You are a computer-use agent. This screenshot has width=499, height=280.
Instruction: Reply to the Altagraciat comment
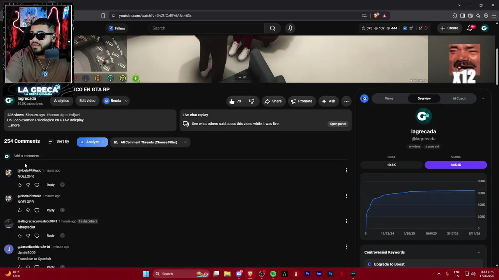51,236
